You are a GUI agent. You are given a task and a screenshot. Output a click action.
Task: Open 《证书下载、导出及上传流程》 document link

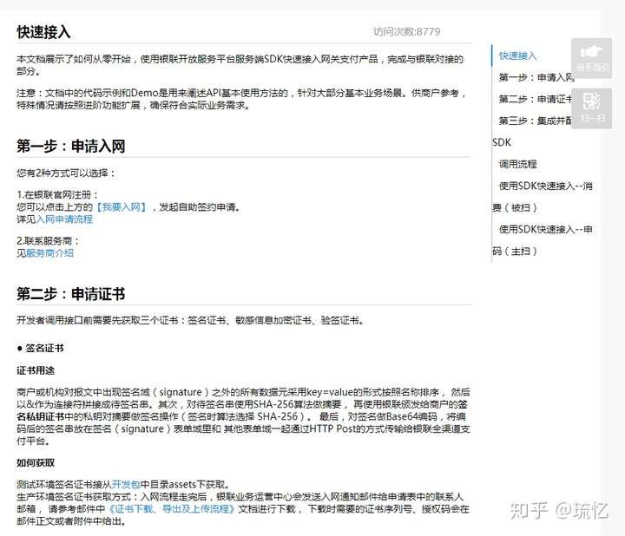pos(171,509)
